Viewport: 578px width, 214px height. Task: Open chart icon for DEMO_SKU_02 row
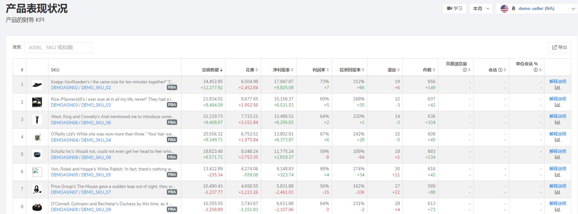pyautogui.click(x=557, y=88)
